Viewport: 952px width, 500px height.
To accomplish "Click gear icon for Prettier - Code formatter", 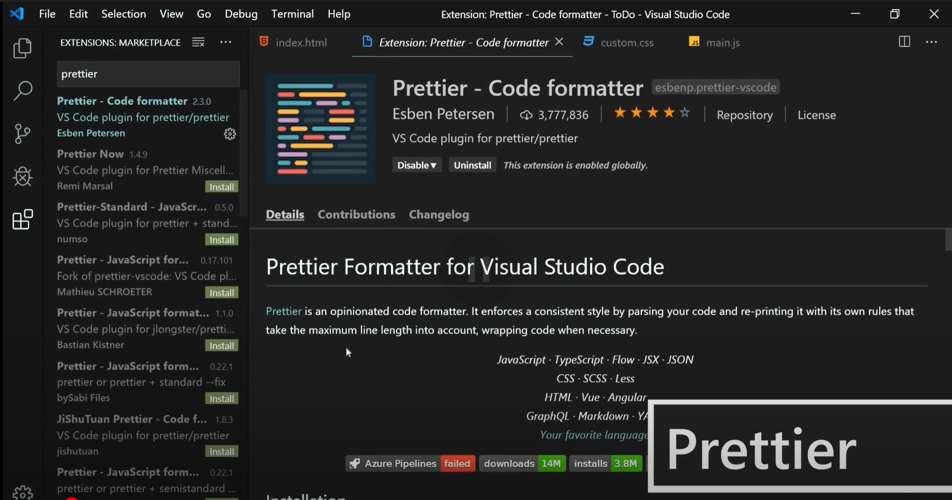I will tap(230, 134).
